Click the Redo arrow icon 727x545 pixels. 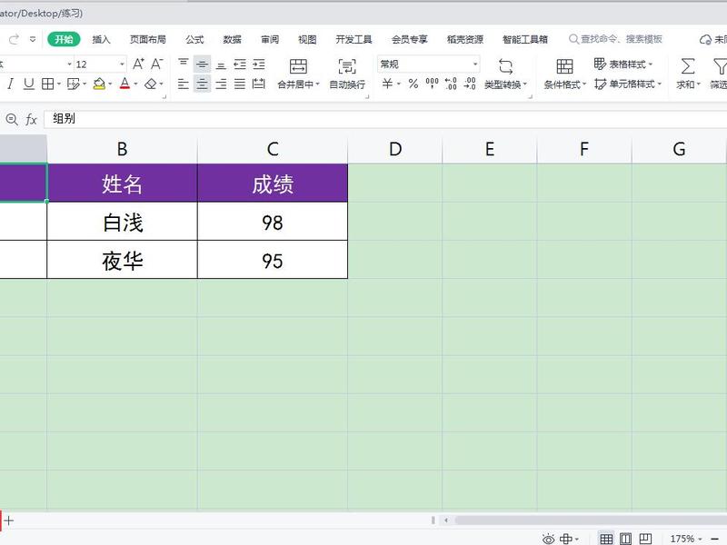click(x=14, y=39)
